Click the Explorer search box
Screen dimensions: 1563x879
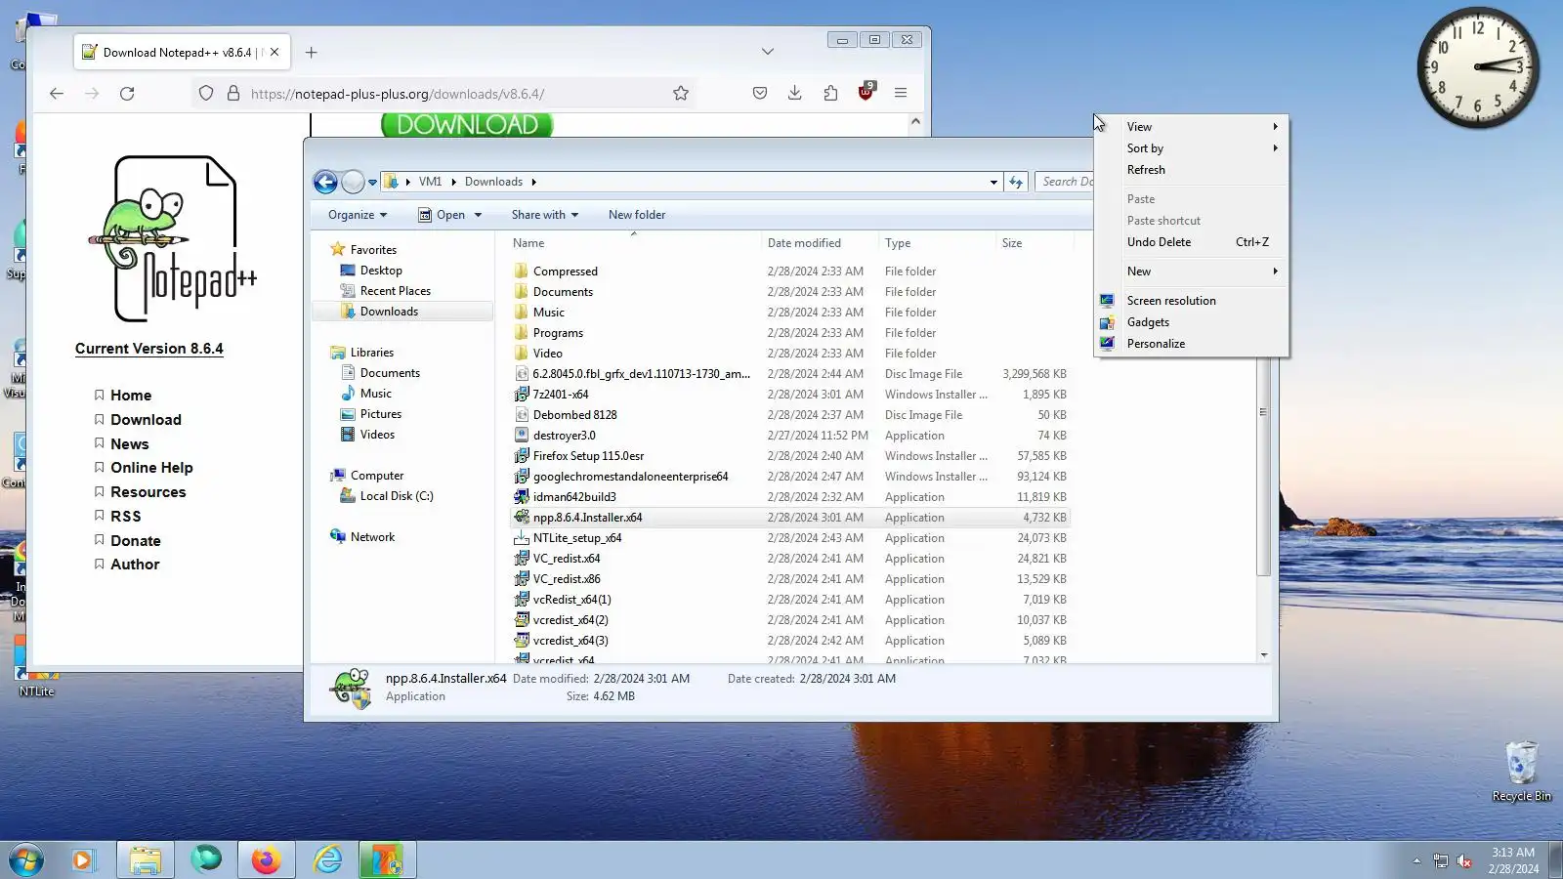point(1064,182)
